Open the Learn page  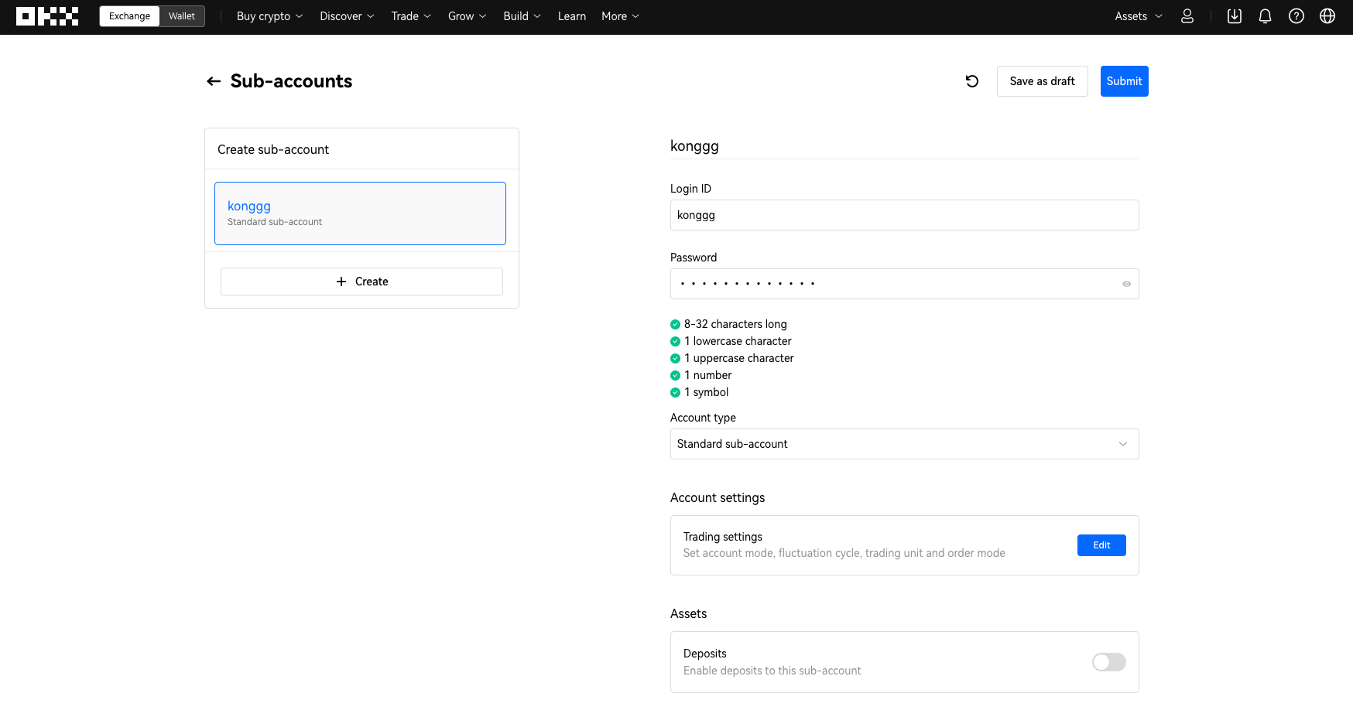[572, 16]
